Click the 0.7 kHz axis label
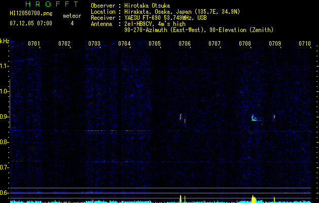The height and width of the screenshot is (203, 319). (5, 167)
